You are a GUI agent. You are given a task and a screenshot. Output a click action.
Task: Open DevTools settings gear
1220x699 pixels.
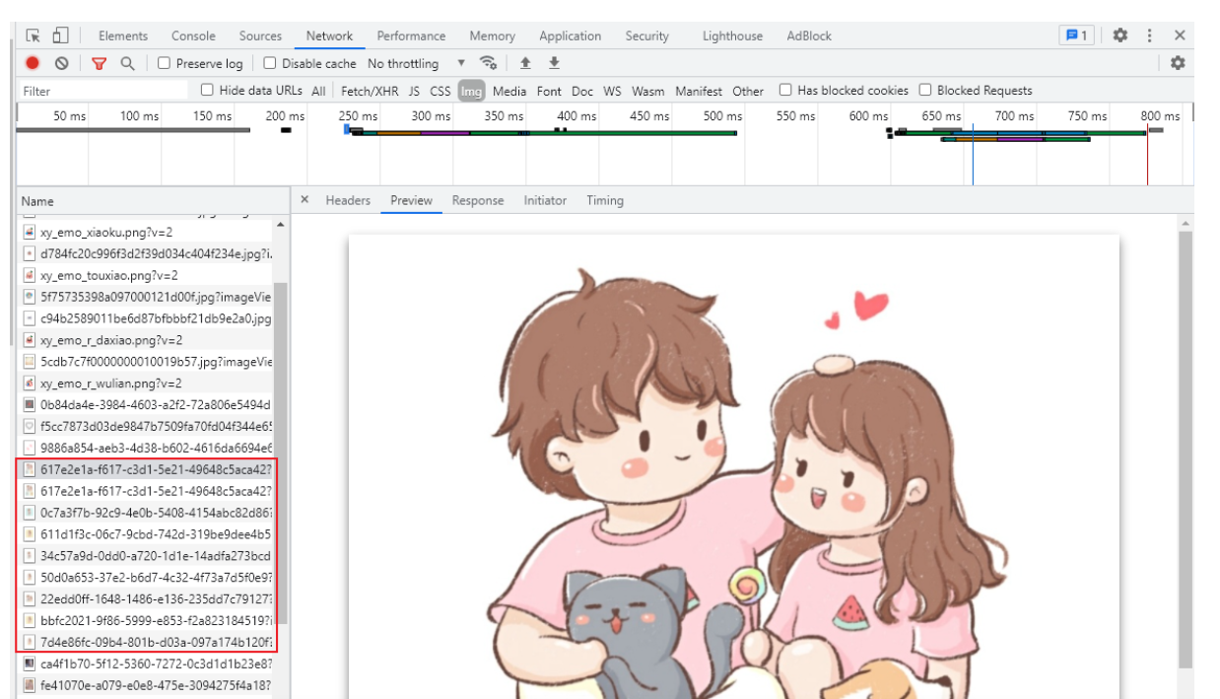pos(1119,35)
